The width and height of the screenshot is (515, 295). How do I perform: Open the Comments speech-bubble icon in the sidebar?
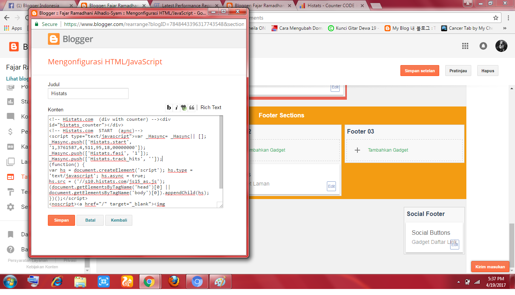click(x=11, y=117)
